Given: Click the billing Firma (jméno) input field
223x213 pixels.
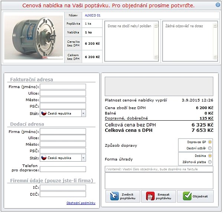Looking at the screenshot, I should tap(63, 87).
